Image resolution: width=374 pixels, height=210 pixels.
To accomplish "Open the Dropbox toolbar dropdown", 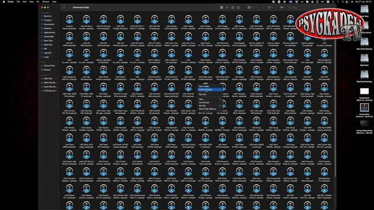I will coord(282,8).
